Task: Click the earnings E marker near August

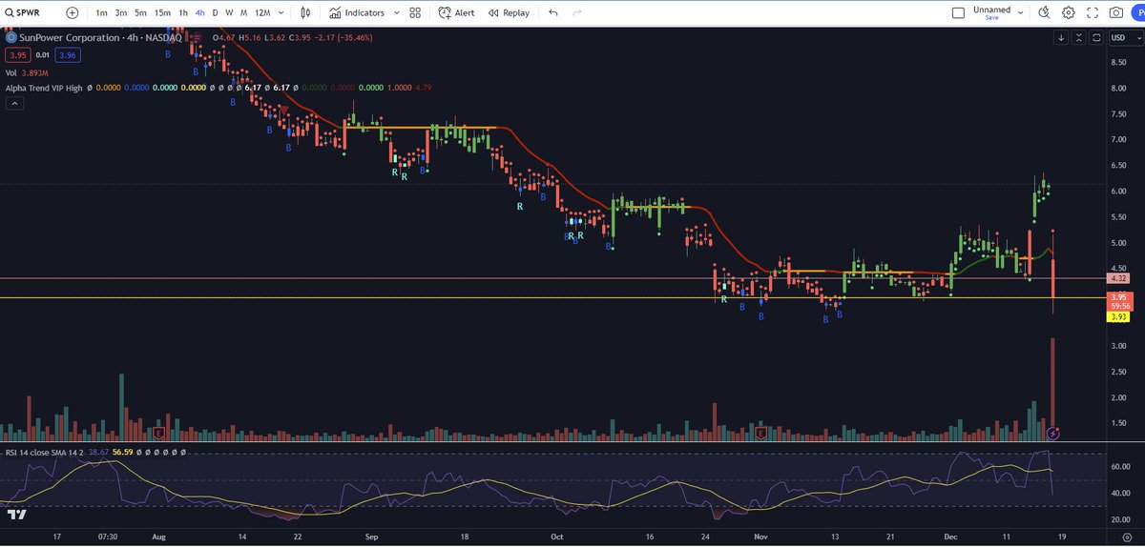Action: [x=160, y=433]
